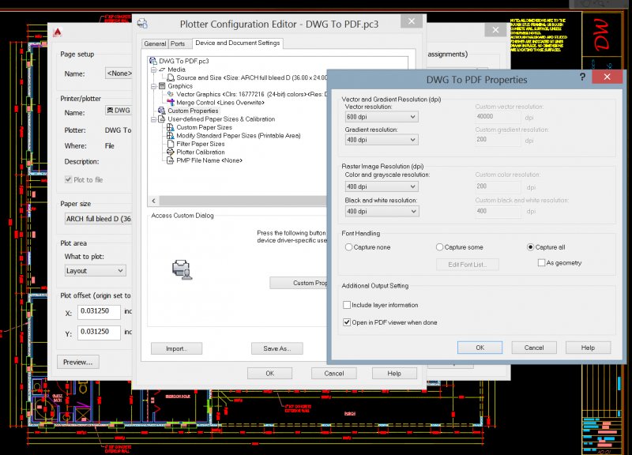Select the Vector Graphics tree row
This screenshot has width=632, height=455.
point(247,94)
